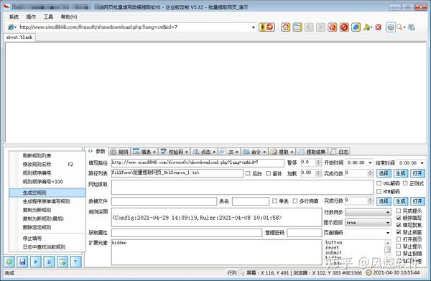Click the red hand toolbar icon
The image size is (431, 281).
(x=333, y=27)
